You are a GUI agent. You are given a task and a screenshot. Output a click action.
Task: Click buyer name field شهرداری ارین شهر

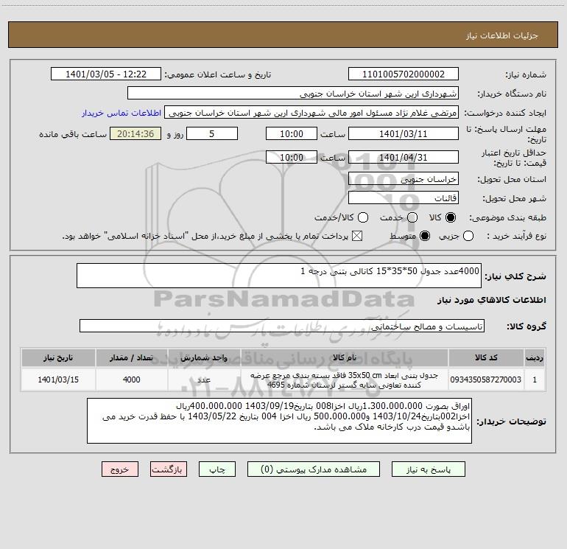(293, 94)
